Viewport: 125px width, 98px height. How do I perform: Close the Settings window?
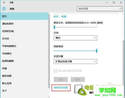[x=121, y=2]
